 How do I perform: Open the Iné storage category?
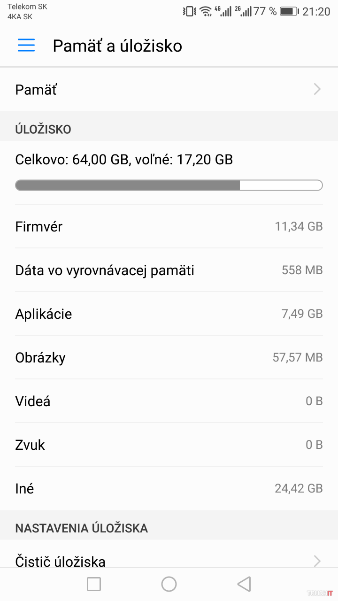tap(169, 488)
